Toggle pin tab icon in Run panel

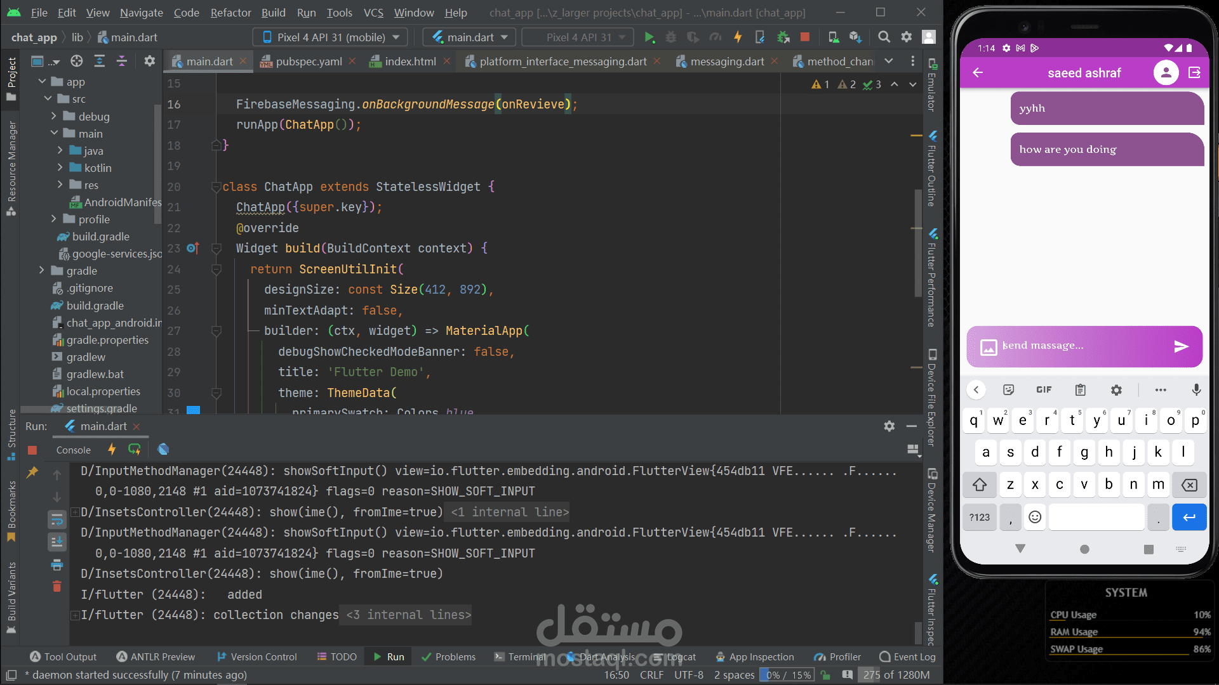point(32,473)
